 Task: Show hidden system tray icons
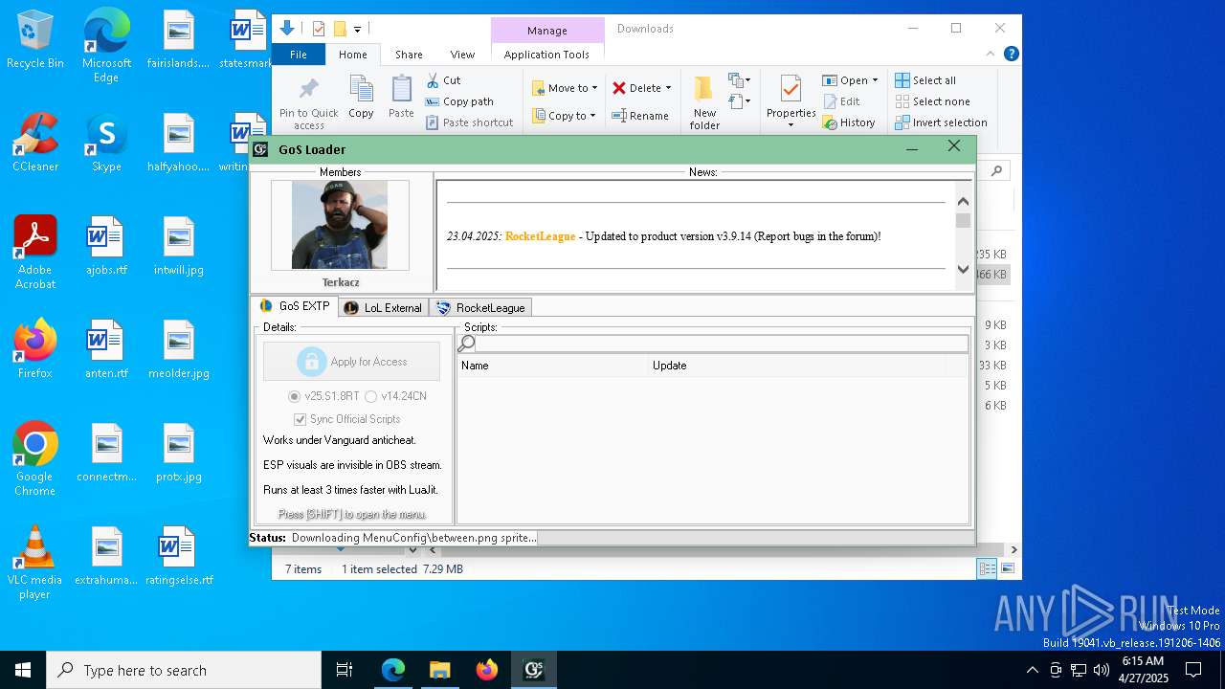[1032, 670]
